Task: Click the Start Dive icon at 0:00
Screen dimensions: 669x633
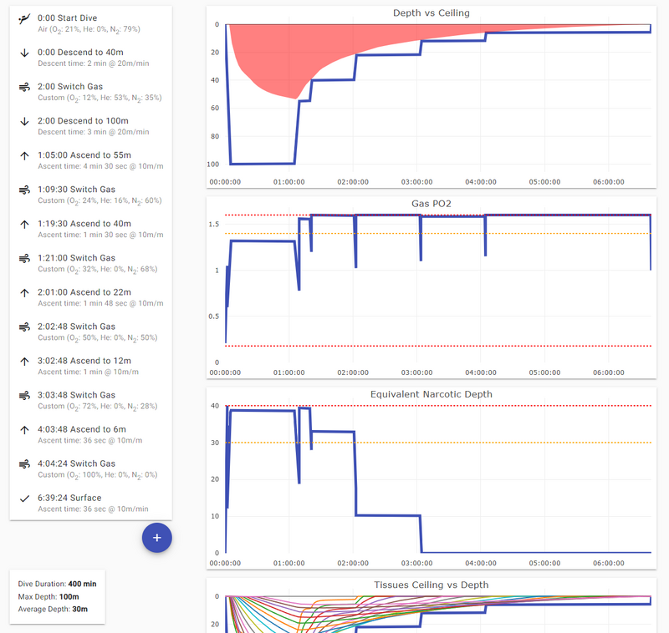Action: pos(24,18)
